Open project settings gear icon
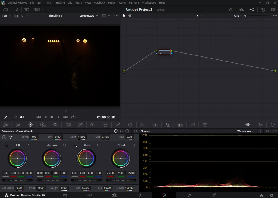Image resolution: width=278 pixels, height=198 pixels. (x=271, y=195)
